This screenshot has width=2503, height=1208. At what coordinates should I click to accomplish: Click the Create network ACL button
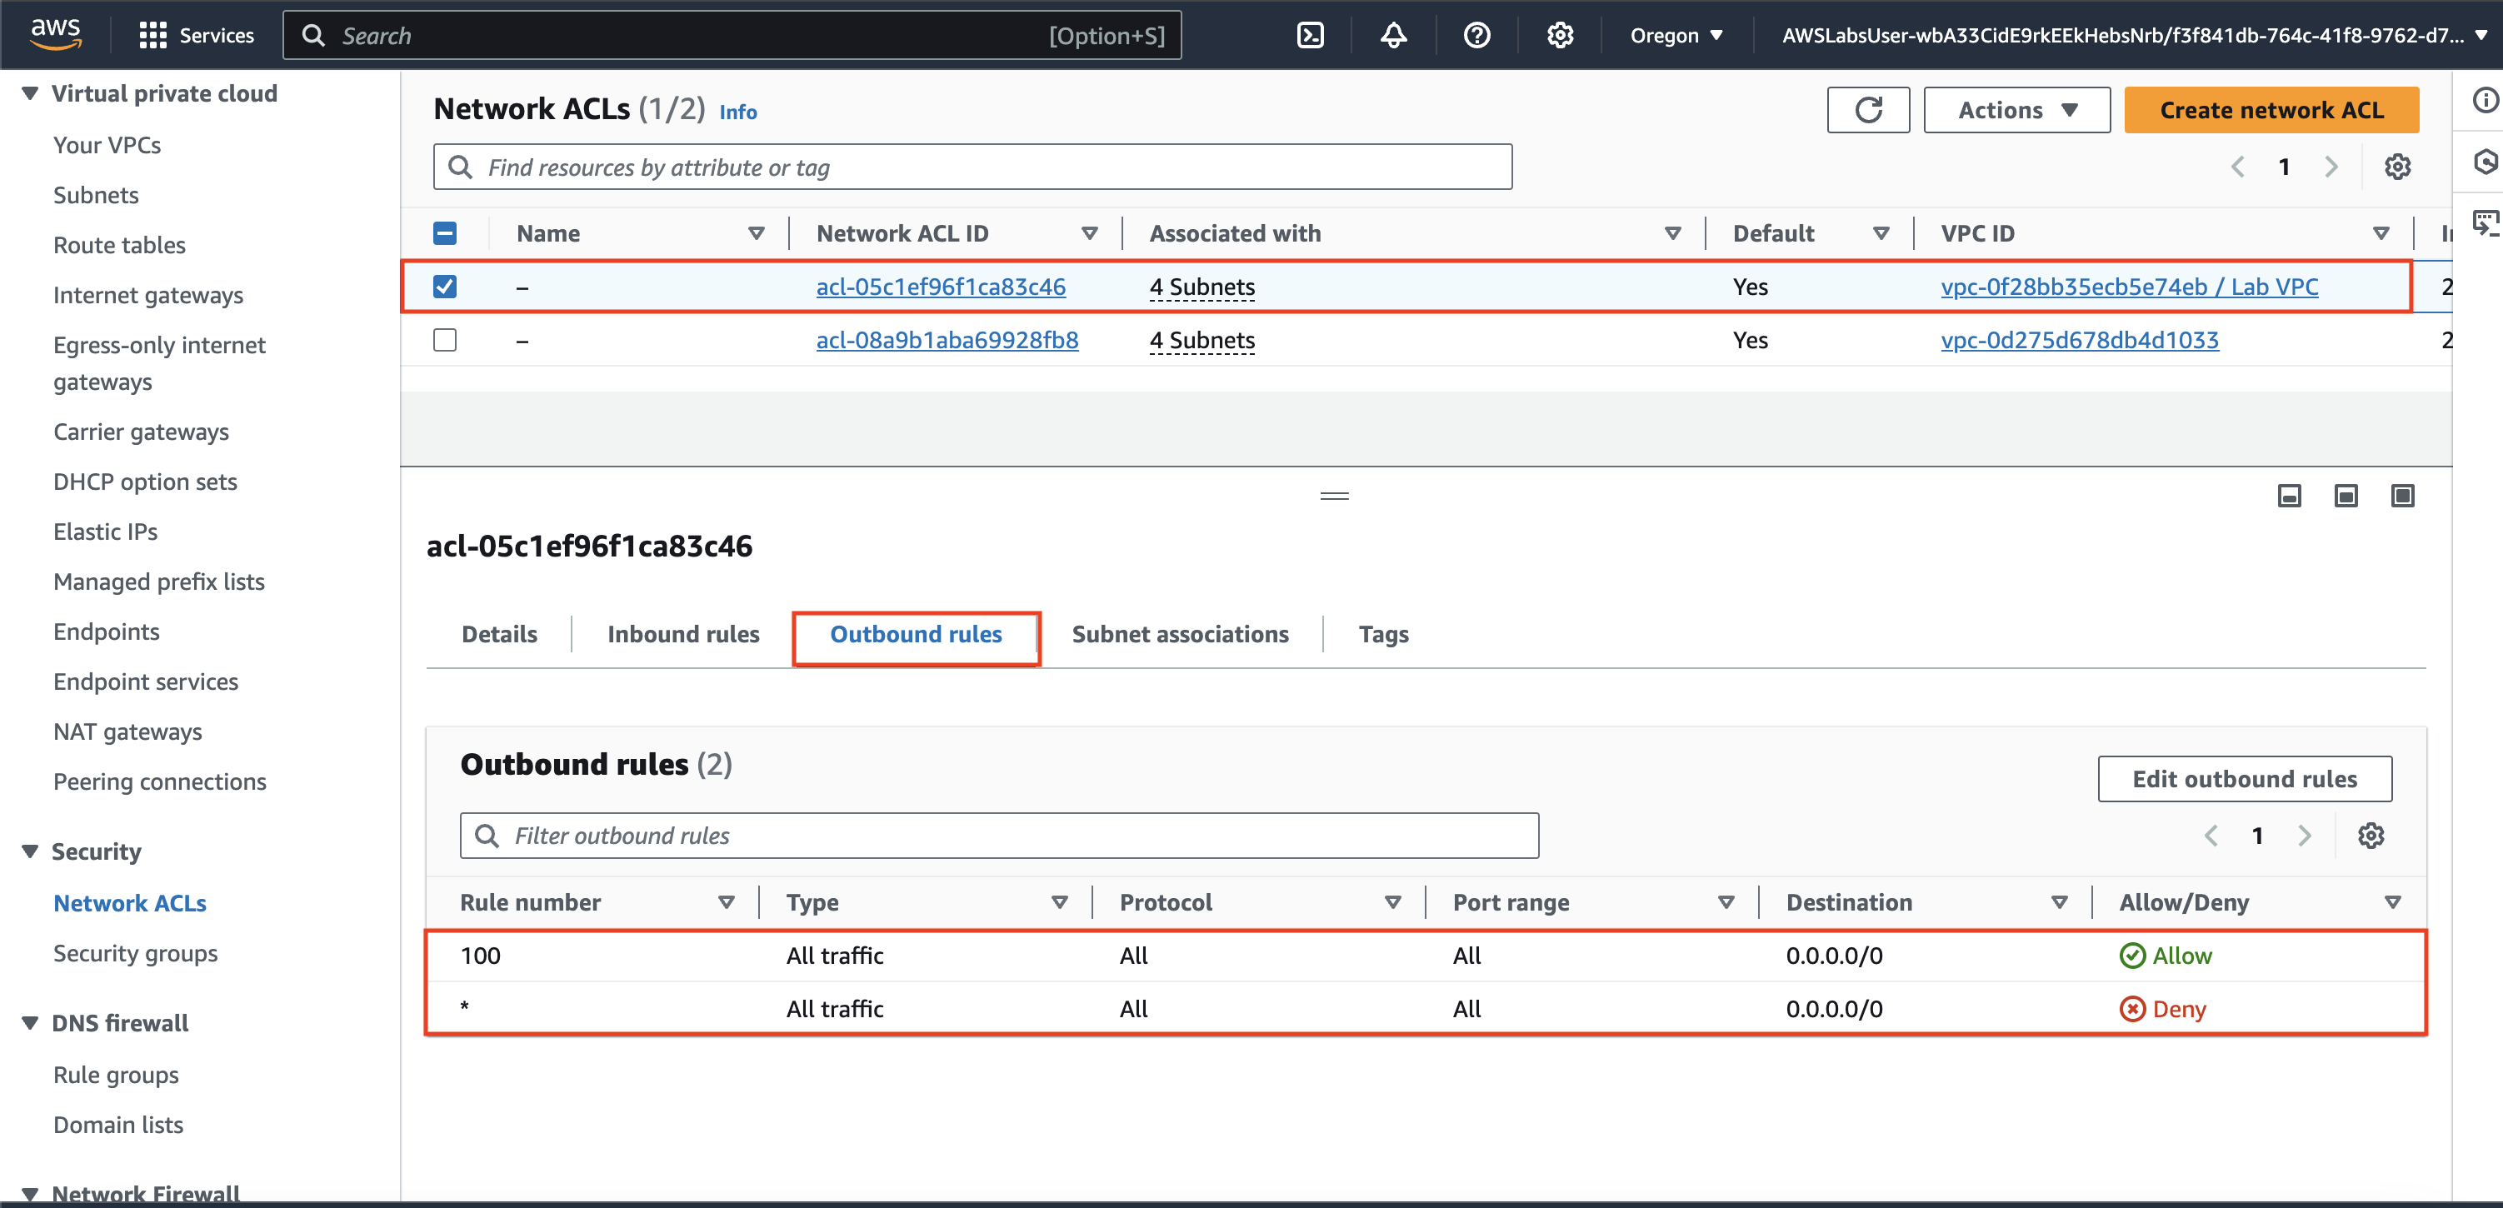(2271, 110)
